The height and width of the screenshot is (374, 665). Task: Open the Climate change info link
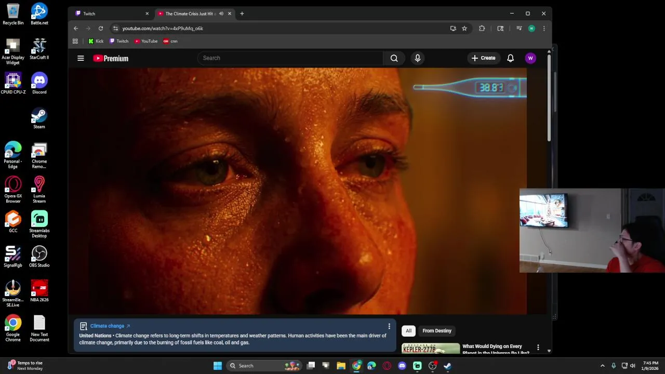pos(110,326)
